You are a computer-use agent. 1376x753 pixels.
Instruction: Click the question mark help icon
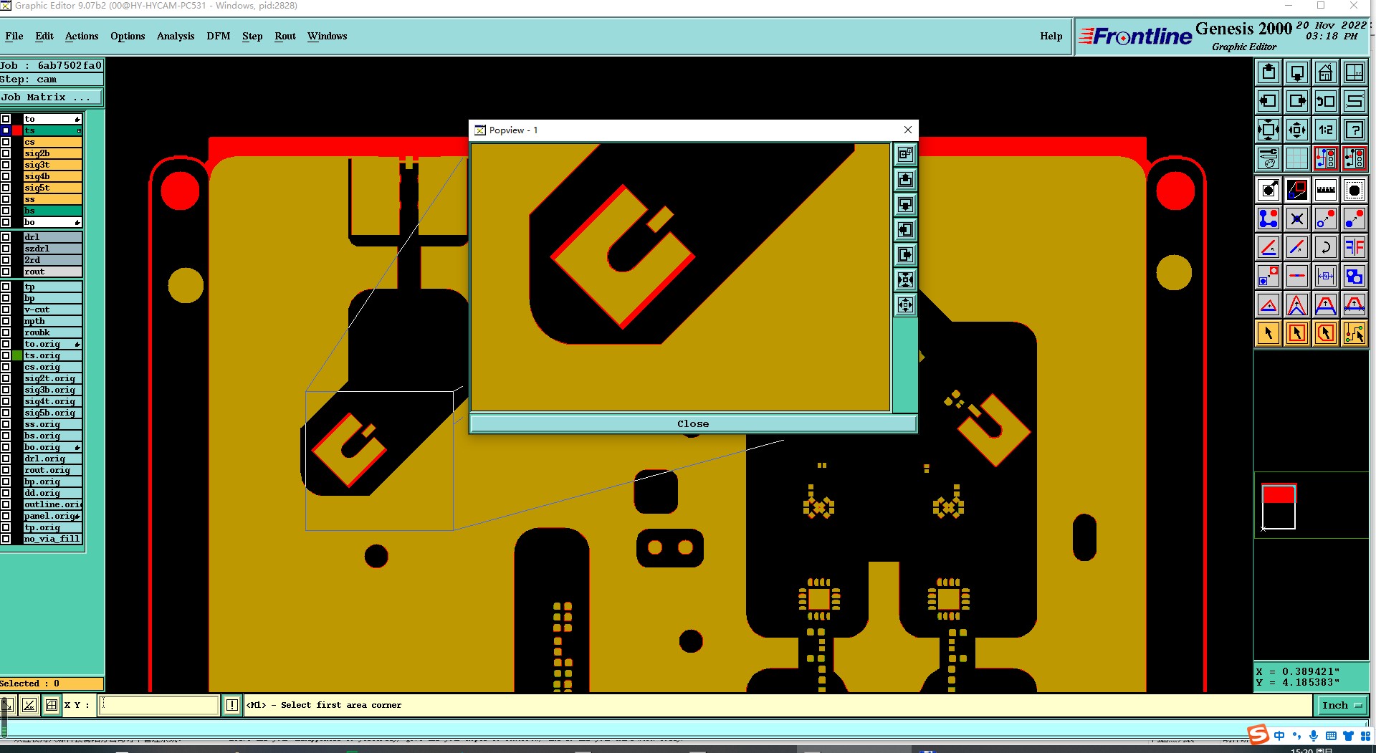click(x=1354, y=130)
